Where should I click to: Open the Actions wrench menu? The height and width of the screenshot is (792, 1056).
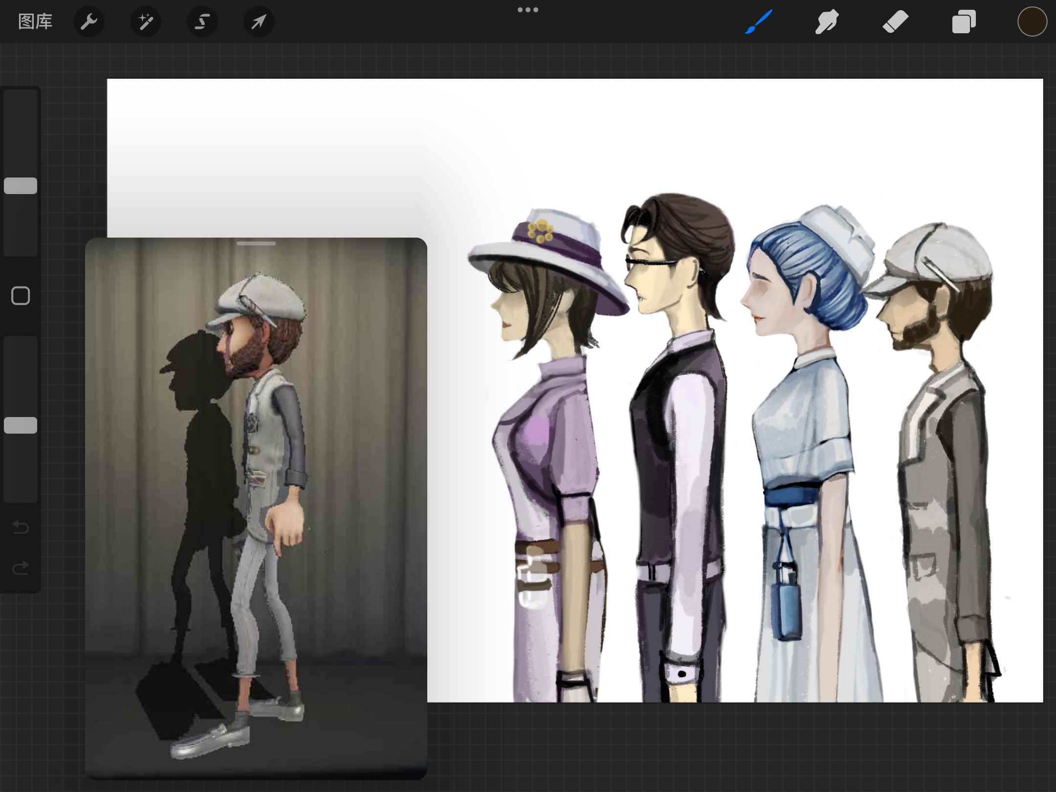[x=89, y=22]
